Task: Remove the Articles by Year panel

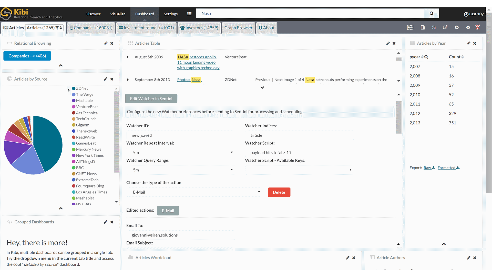Action: click(475, 43)
